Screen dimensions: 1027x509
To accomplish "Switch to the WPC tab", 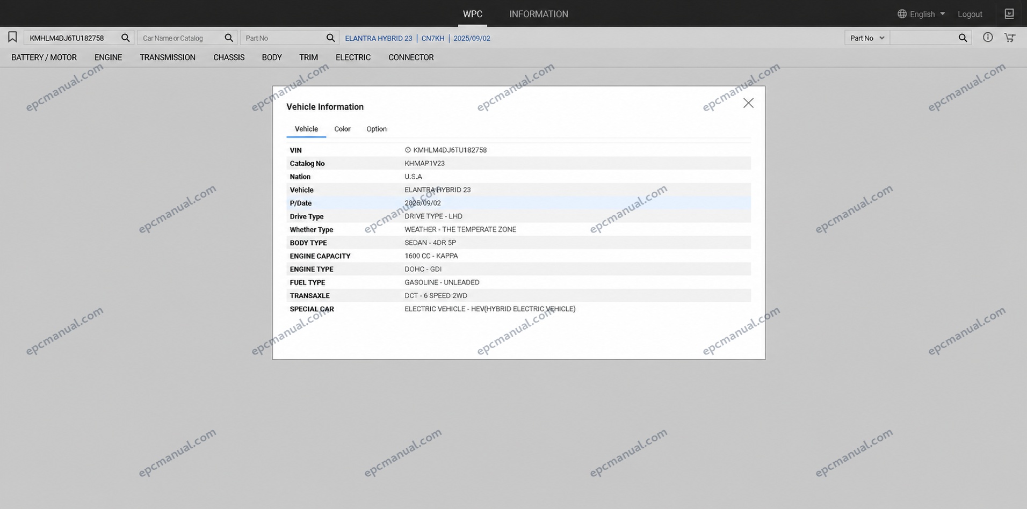I will pos(473,14).
